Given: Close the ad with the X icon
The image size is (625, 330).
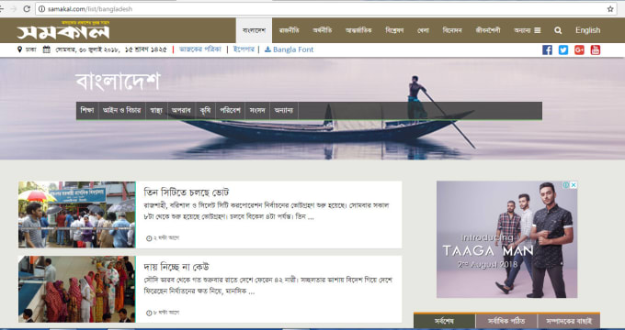Looking at the screenshot, I should point(574,185).
